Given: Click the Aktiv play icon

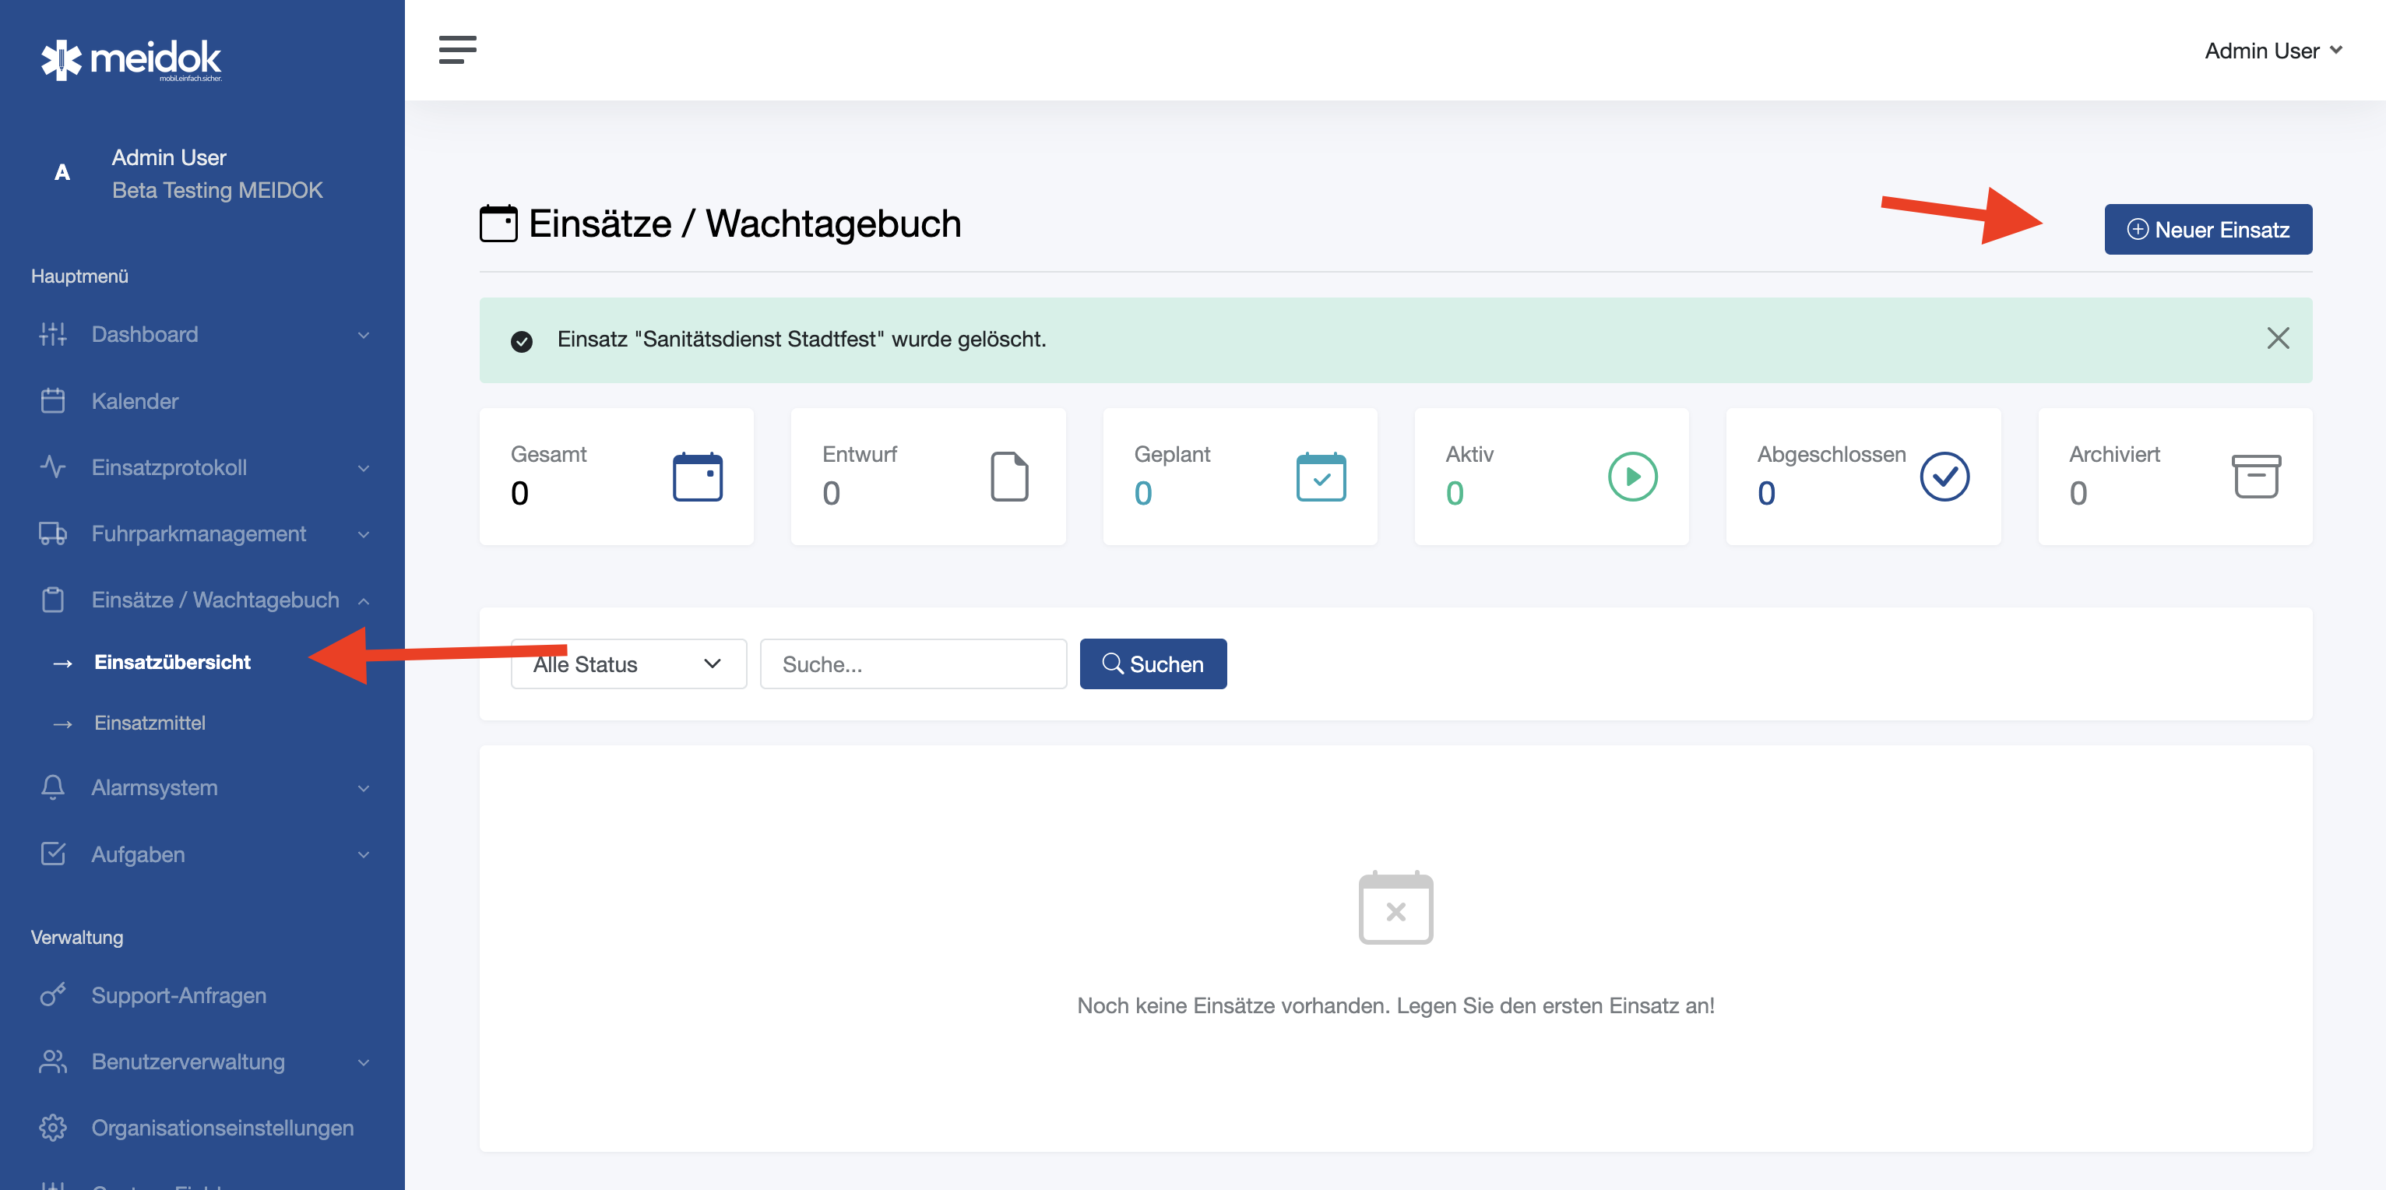Looking at the screenshot, I should pos(1633,477).
